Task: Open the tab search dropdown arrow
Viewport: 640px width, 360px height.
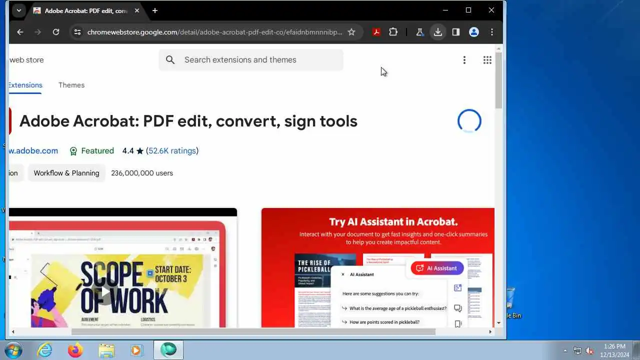Action: click(18, 10)
